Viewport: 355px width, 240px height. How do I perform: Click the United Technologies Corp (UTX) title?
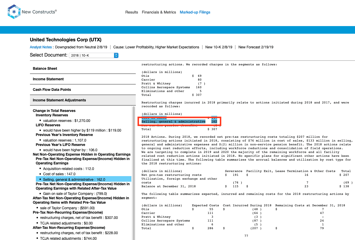pyautogui.click(x=66, y=40)
